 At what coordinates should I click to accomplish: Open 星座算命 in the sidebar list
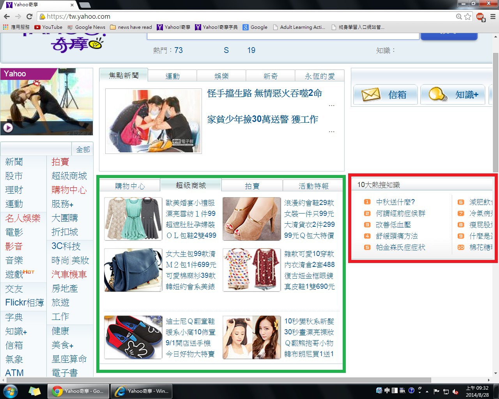pyautogui.click(x=69, y=359)
